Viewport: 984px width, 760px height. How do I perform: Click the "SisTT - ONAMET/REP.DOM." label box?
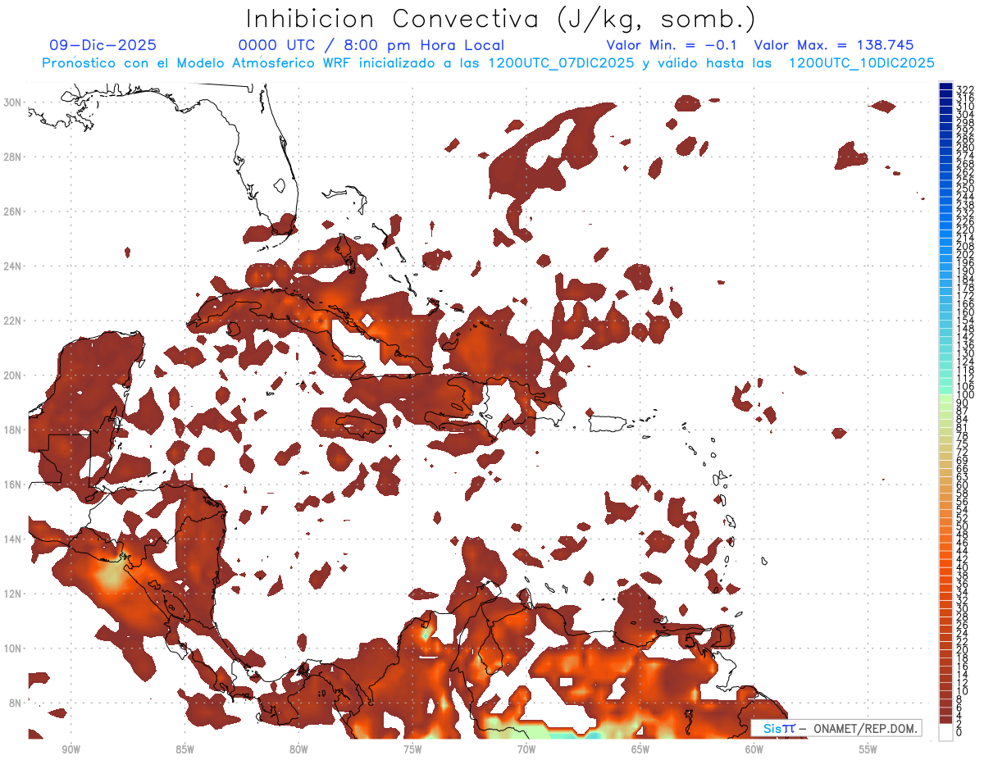coord(835,728)
